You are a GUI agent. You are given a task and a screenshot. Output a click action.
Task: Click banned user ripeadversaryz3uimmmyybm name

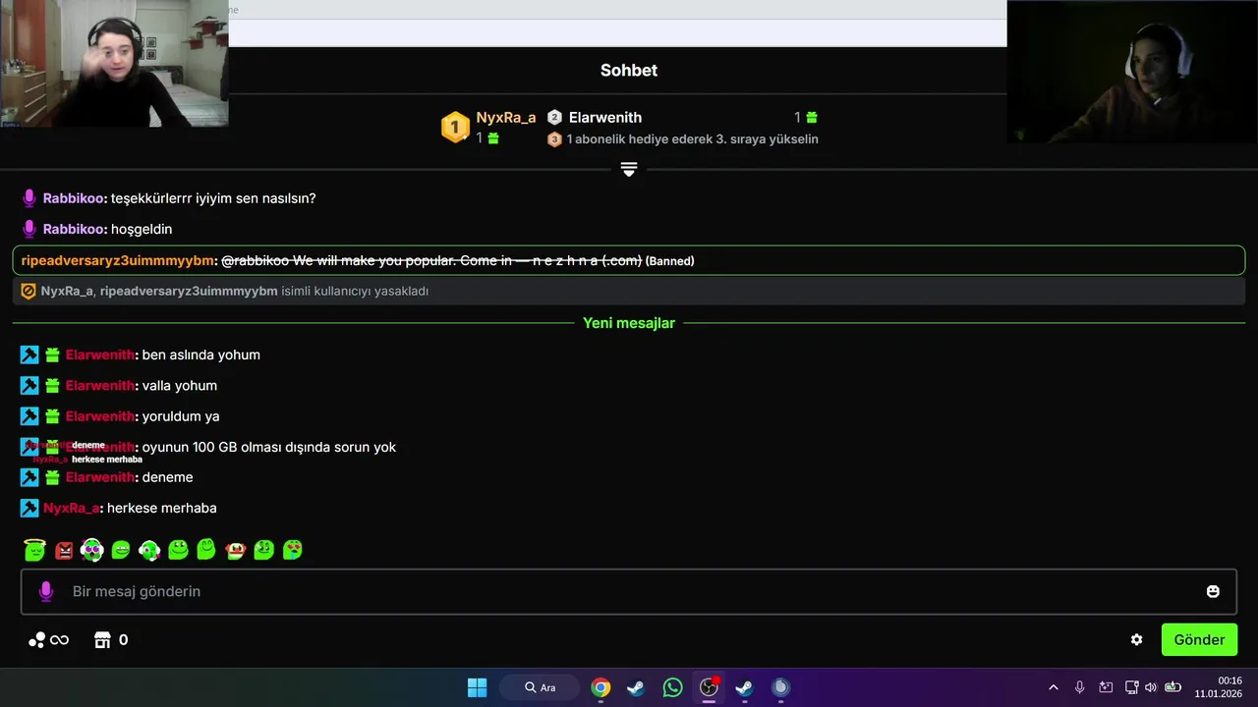tap(118, 260)
